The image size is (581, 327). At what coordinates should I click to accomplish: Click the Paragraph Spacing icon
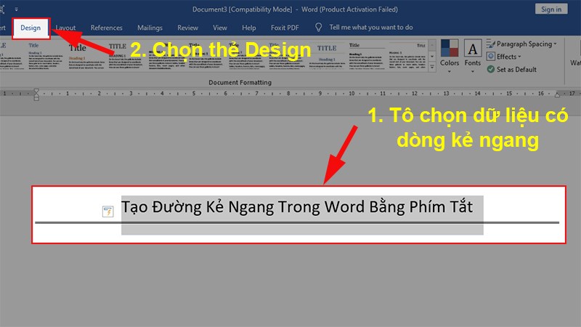coord(491,44)
